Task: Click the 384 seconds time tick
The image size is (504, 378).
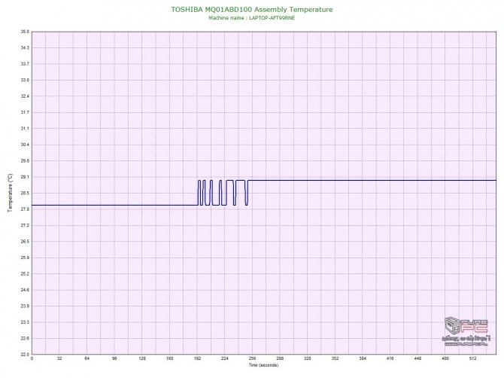Action: 363,358
